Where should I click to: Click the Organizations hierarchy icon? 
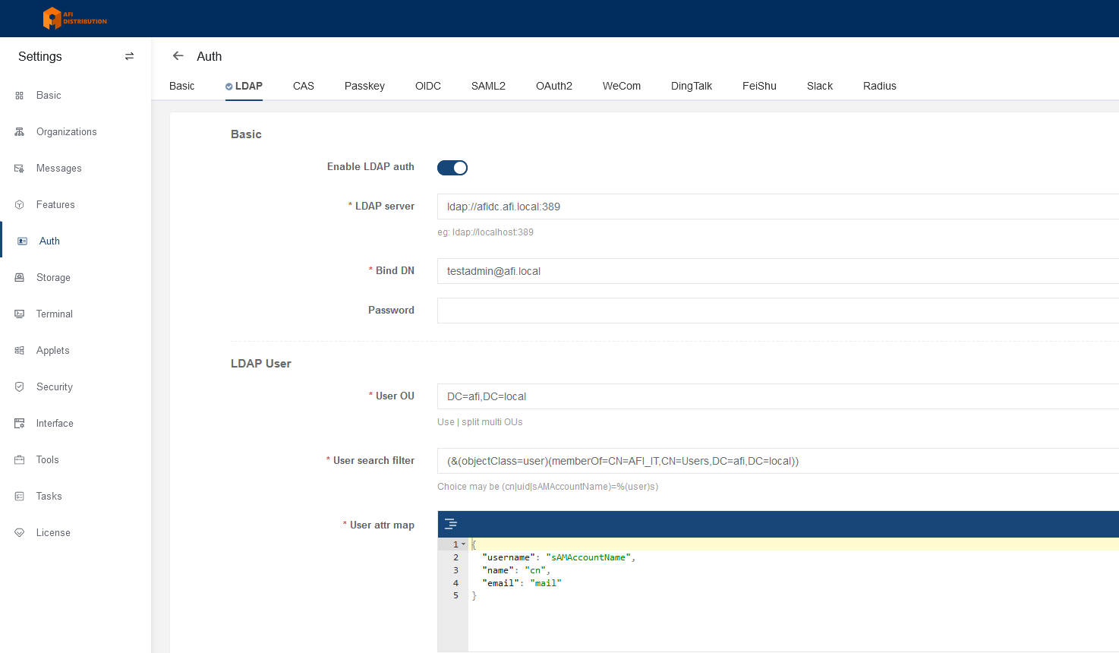(x=20, y=132)
